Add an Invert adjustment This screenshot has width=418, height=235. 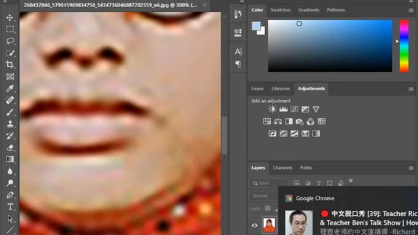click(x=272, y=133)
